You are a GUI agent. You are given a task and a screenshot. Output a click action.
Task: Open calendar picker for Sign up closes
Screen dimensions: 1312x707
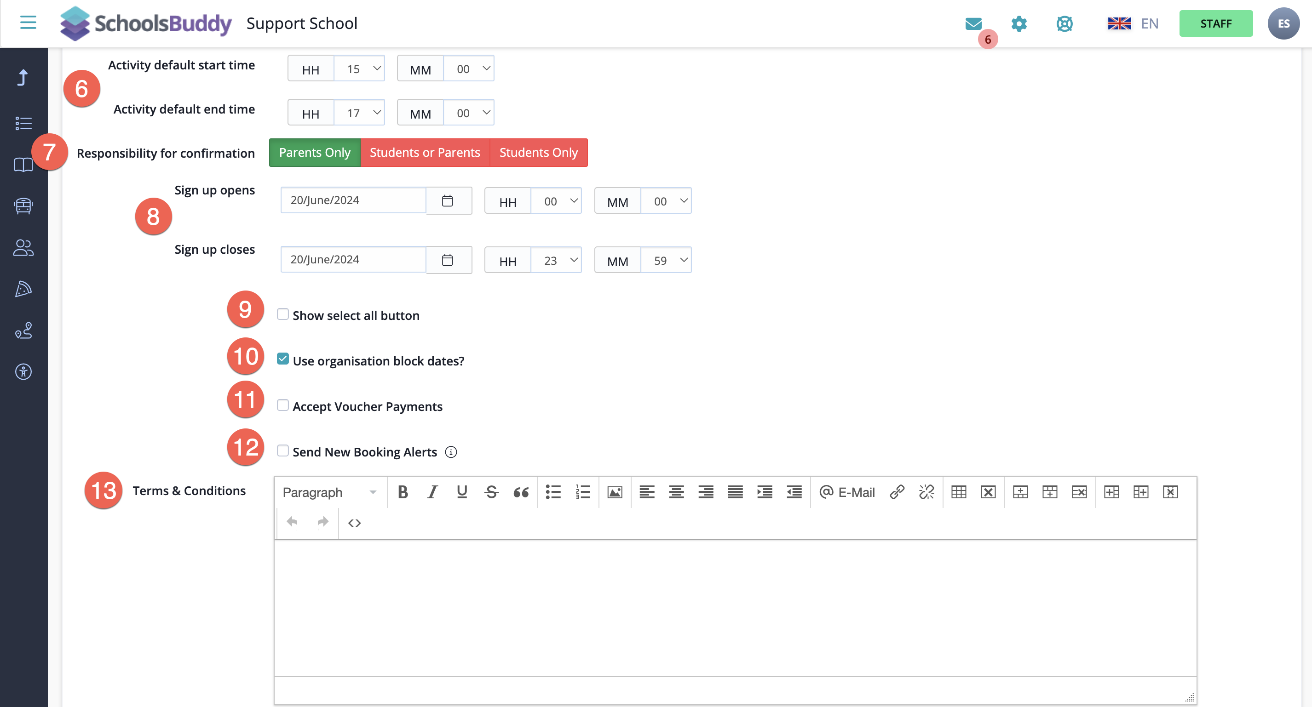448,260
